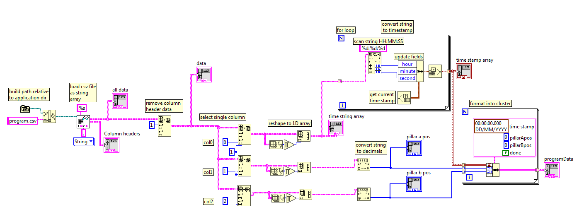Open the String type dropdown constant
Viewport: 584px width, 212px height.
[84, 142]
